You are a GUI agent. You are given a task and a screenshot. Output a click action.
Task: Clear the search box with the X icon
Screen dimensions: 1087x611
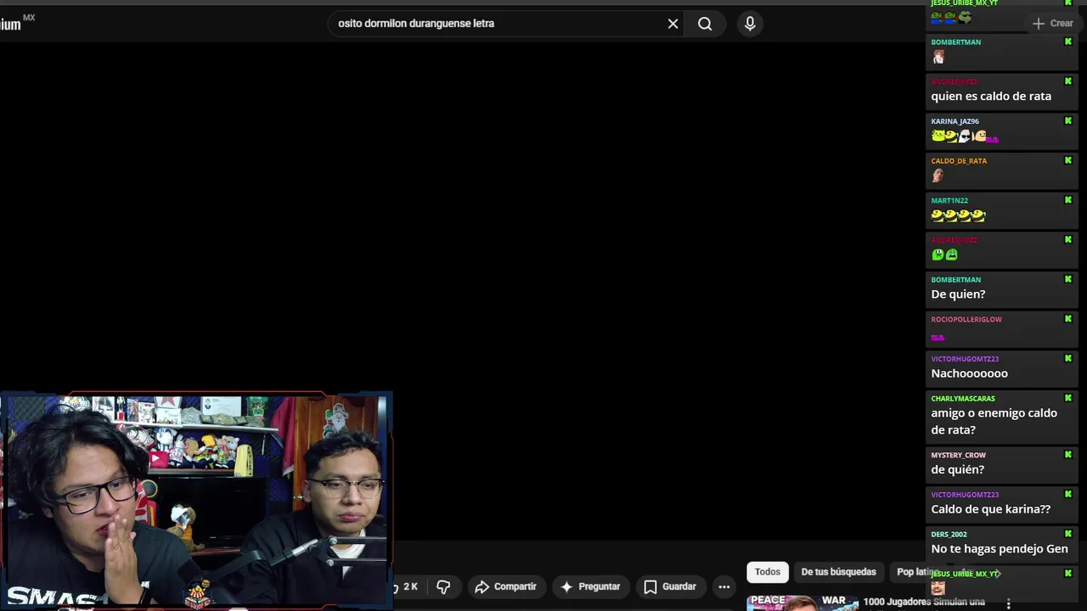click(x=673, y=24)
